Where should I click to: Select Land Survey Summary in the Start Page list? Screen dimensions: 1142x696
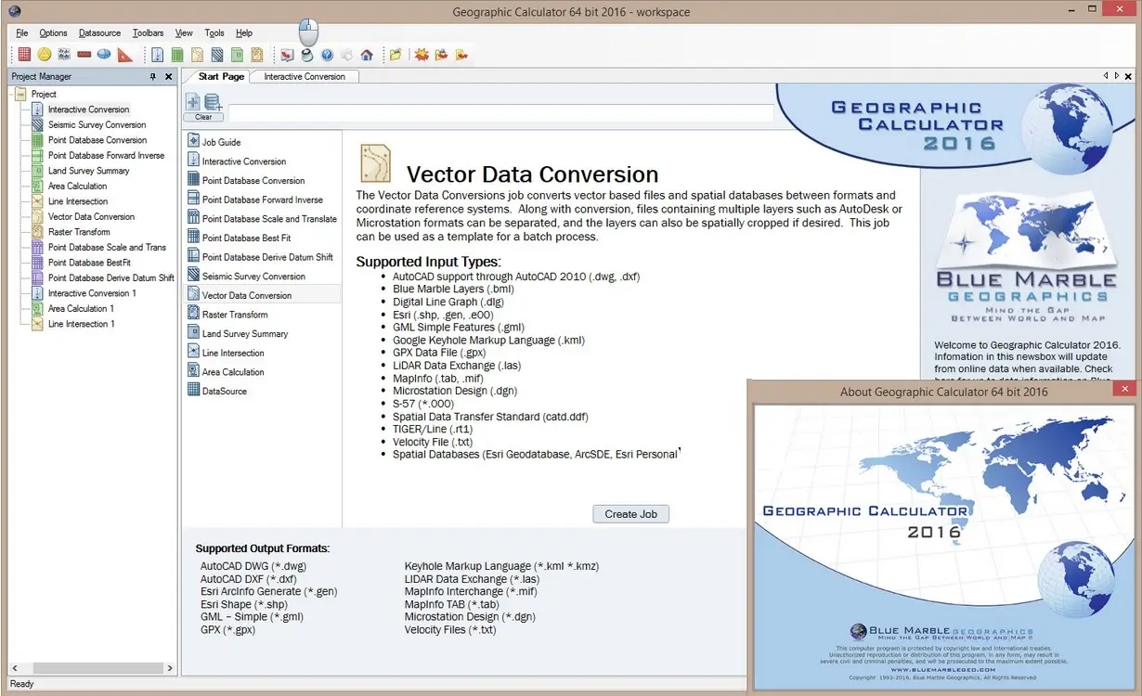[x=245, y=333]
